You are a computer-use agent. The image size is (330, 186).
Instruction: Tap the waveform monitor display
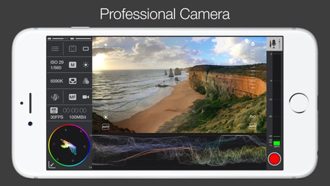(x=179, y=151)
